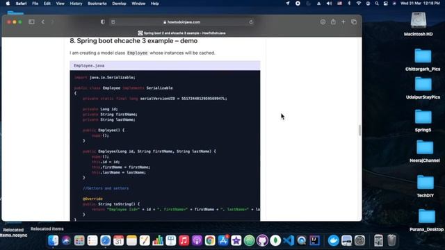The image size is (445, 250).
Task: Open Control Center in the menu bar
Action: (385, 3)
